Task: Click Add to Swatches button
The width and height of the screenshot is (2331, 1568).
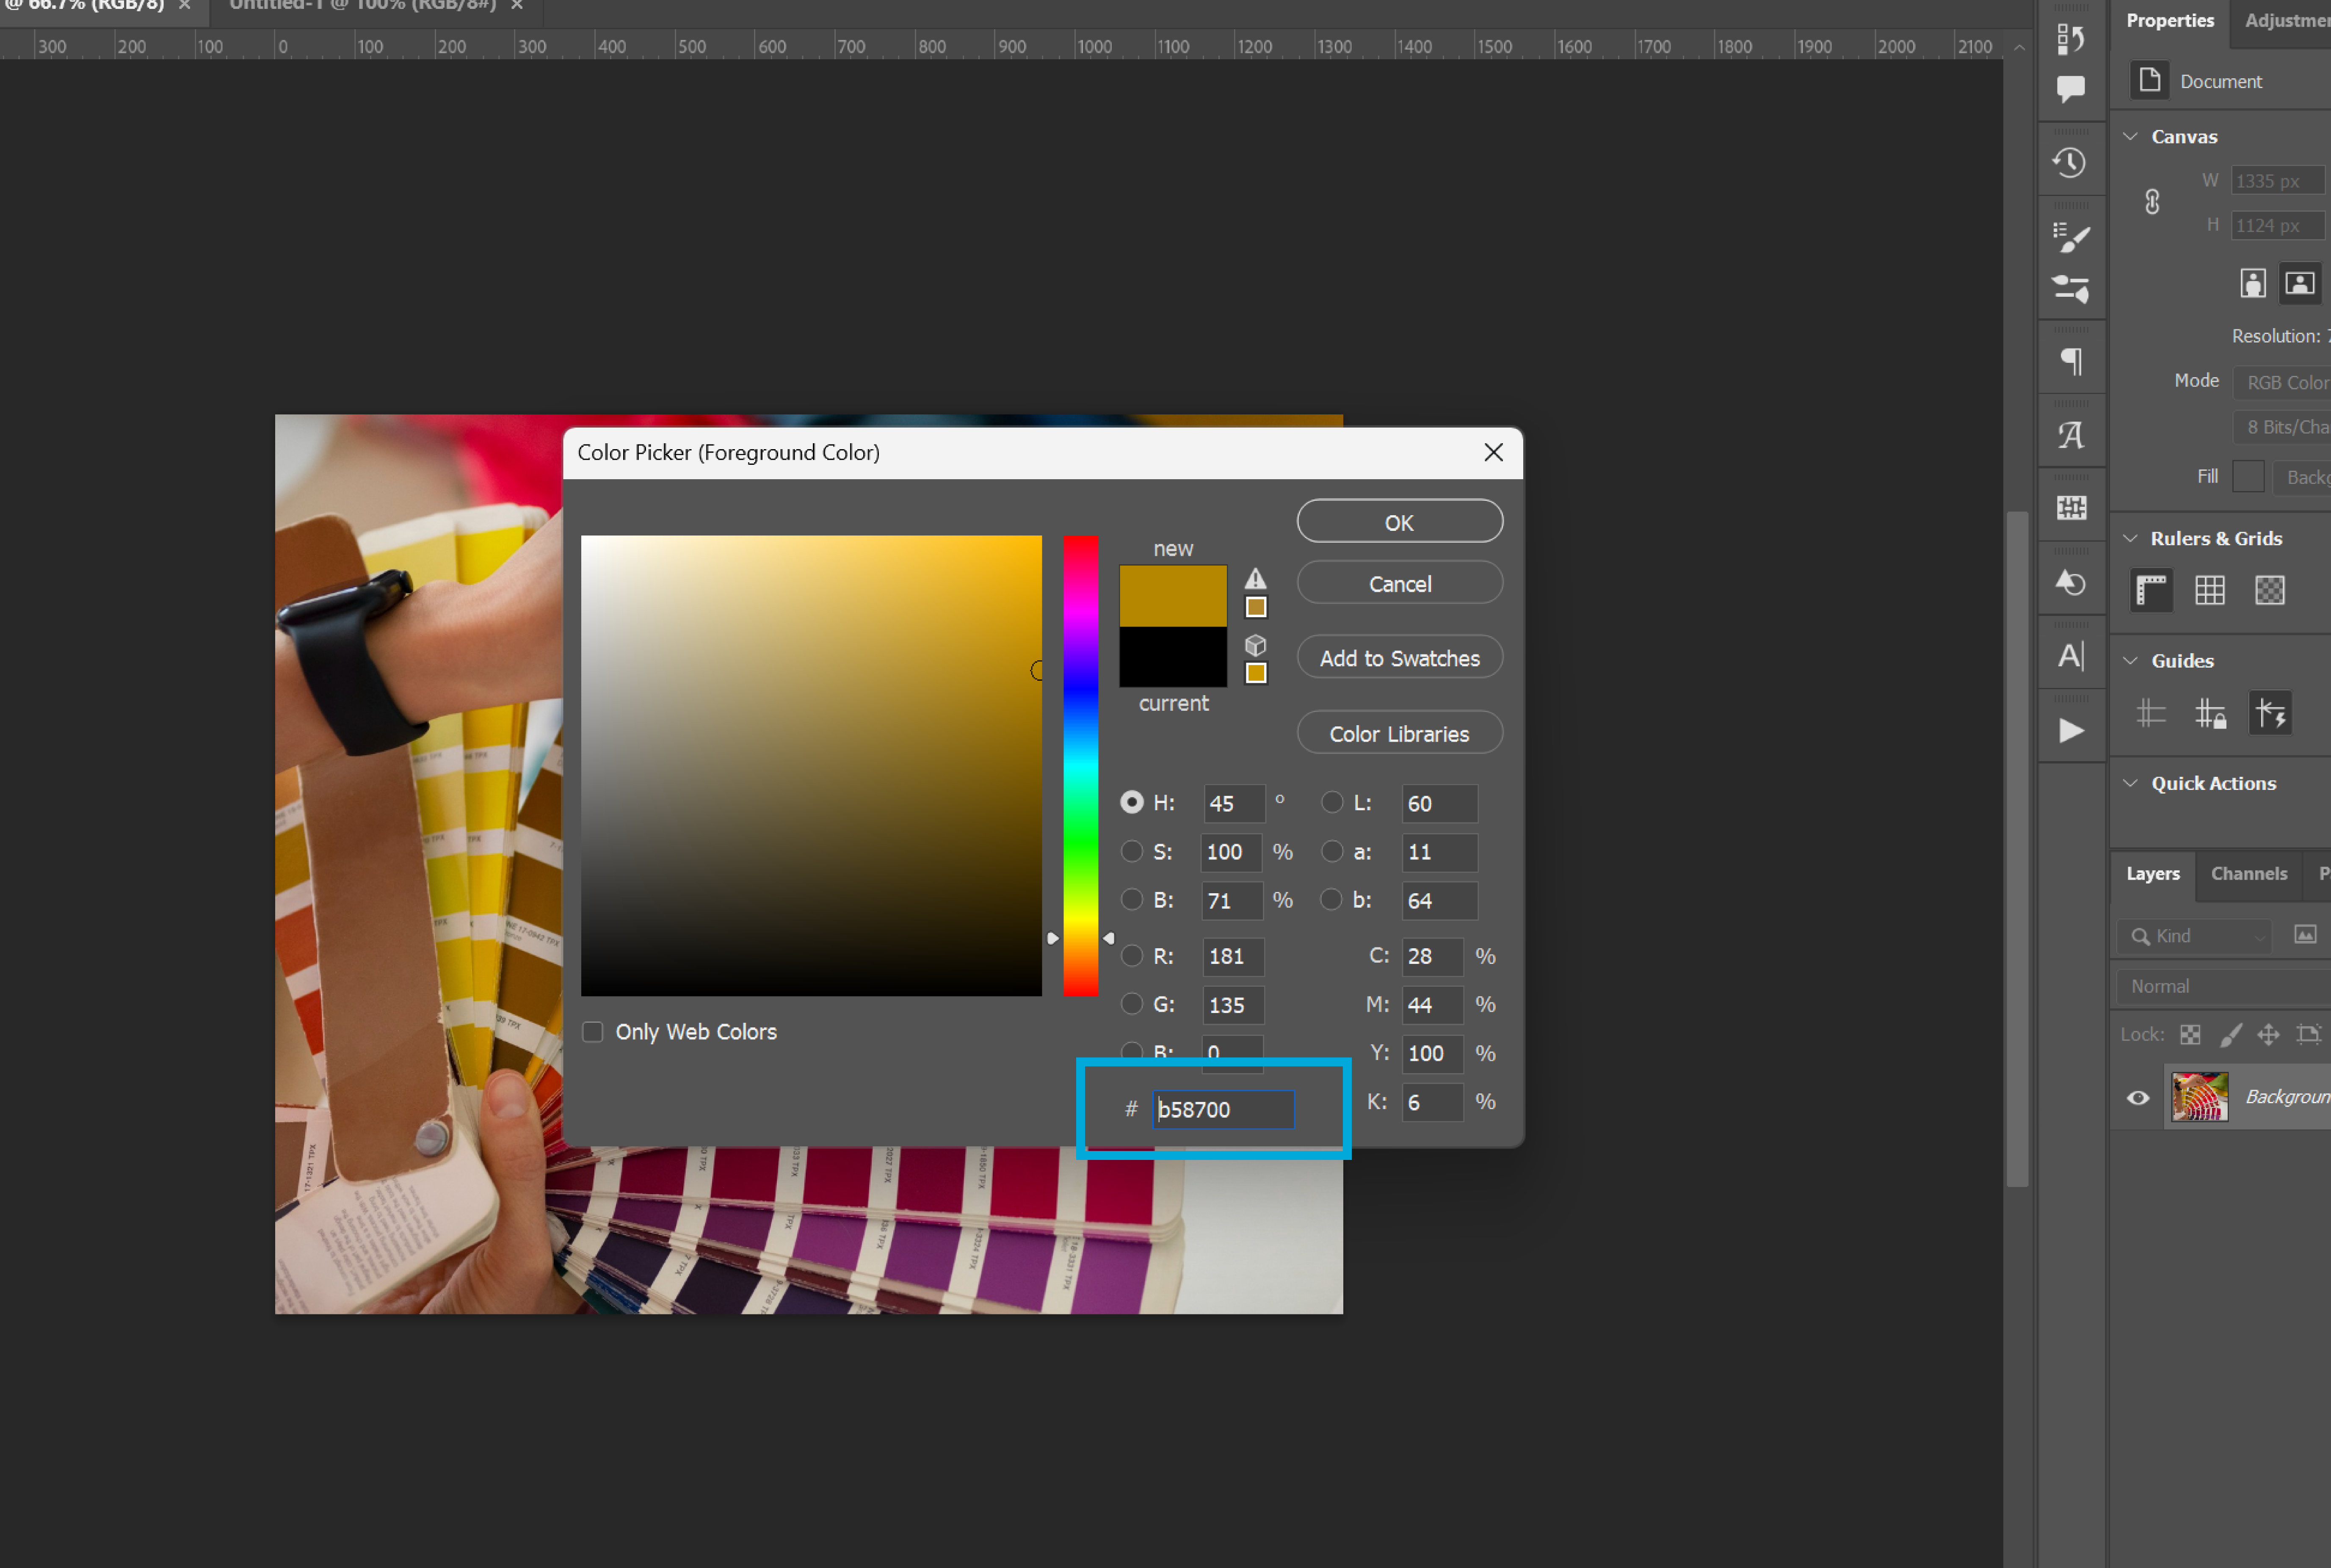Action: [x=1399, y=658]
